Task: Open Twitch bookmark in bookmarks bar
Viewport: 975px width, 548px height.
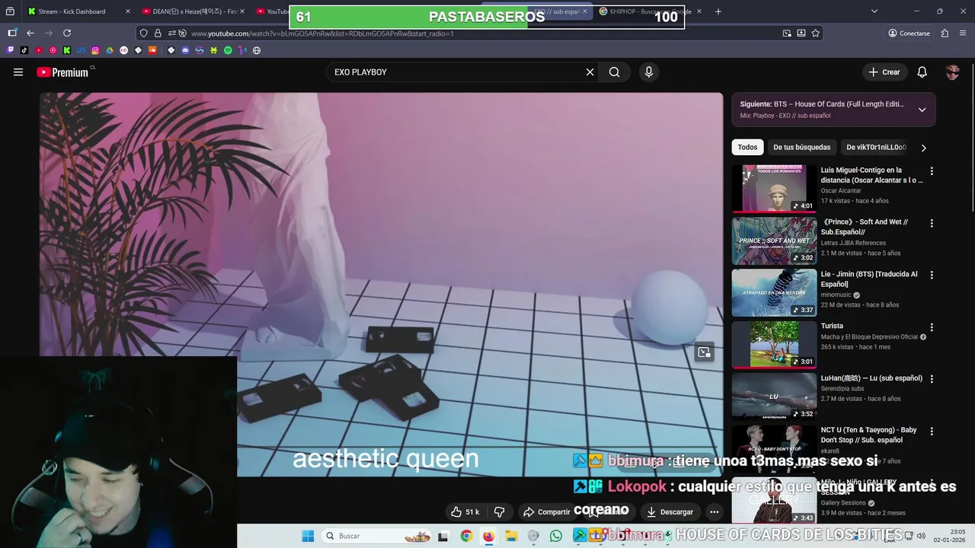Action: click(x=10, y=50)
